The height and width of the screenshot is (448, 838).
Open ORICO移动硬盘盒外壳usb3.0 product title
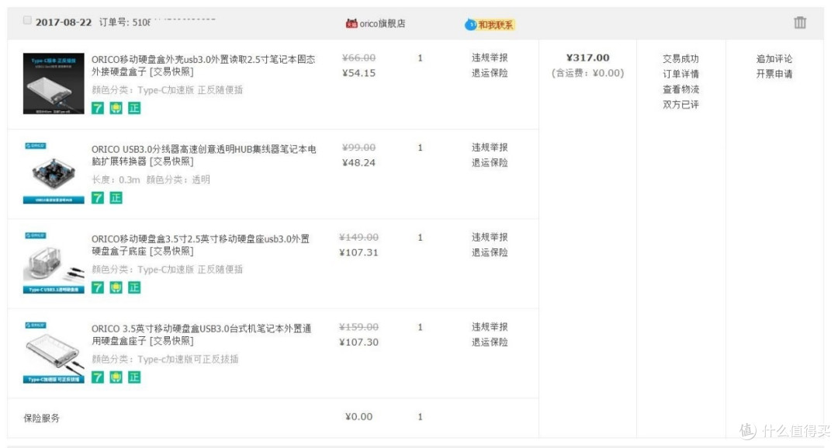pos(203,65)
